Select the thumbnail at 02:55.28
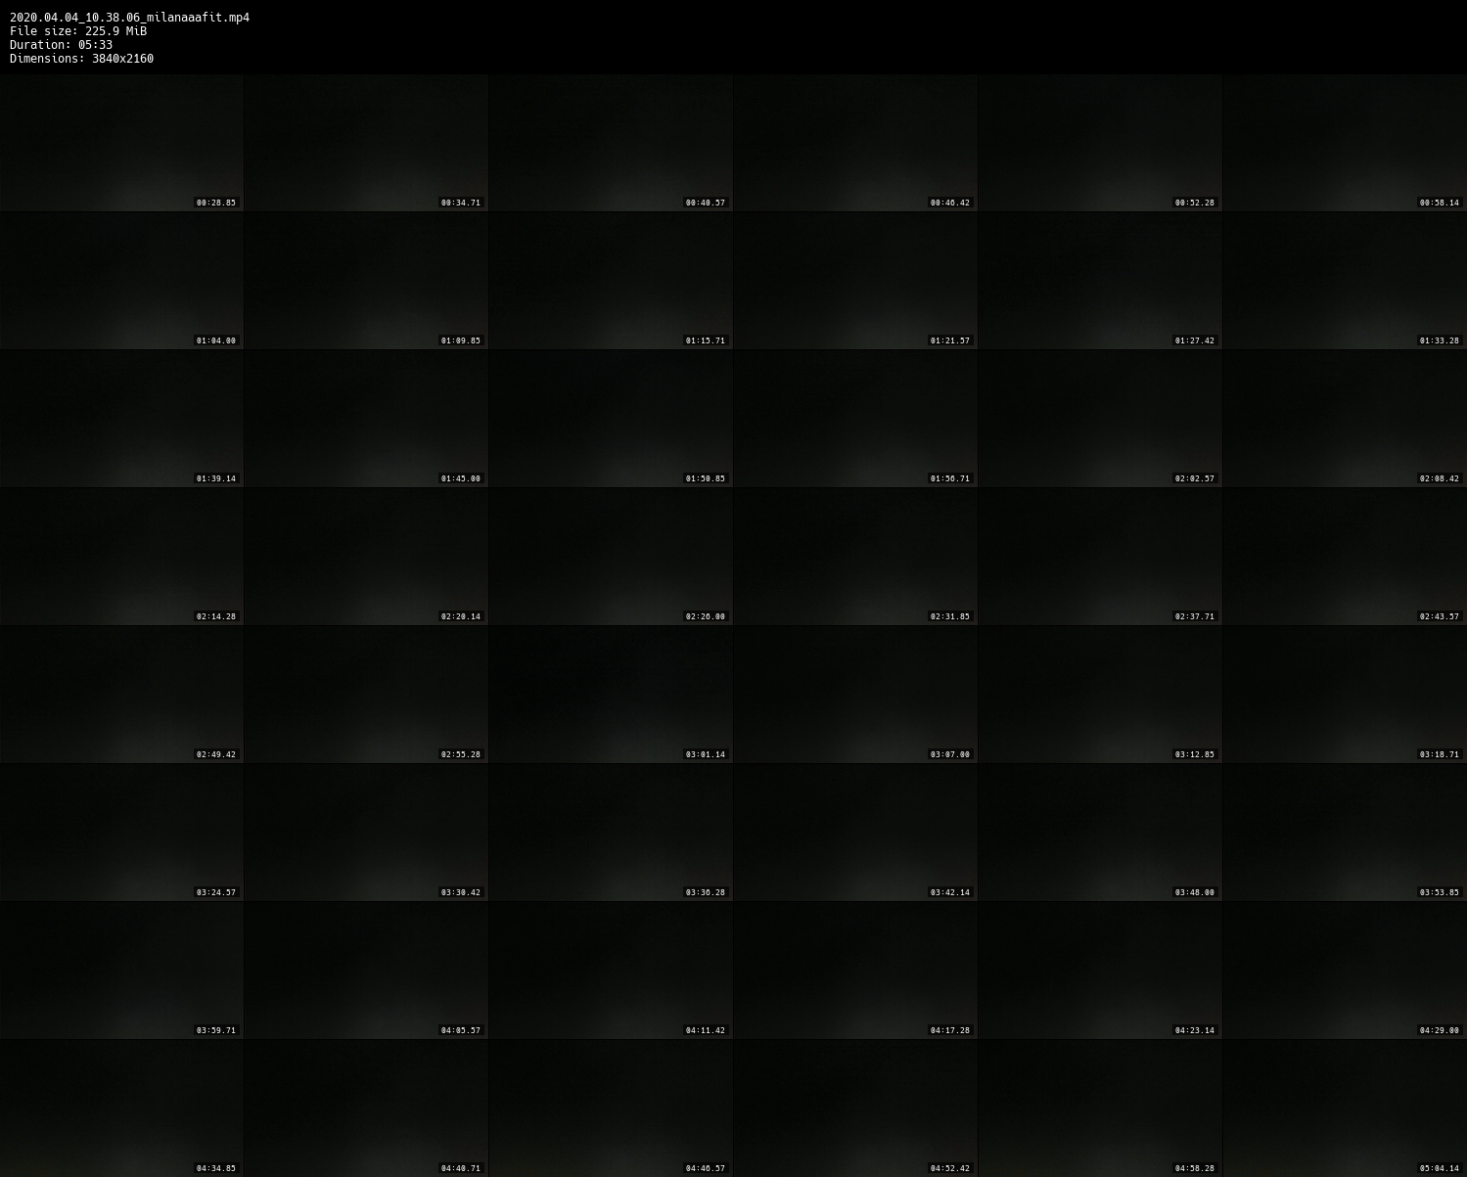The height and width of the screenshot is (1177, 1467). pos(366,695)
